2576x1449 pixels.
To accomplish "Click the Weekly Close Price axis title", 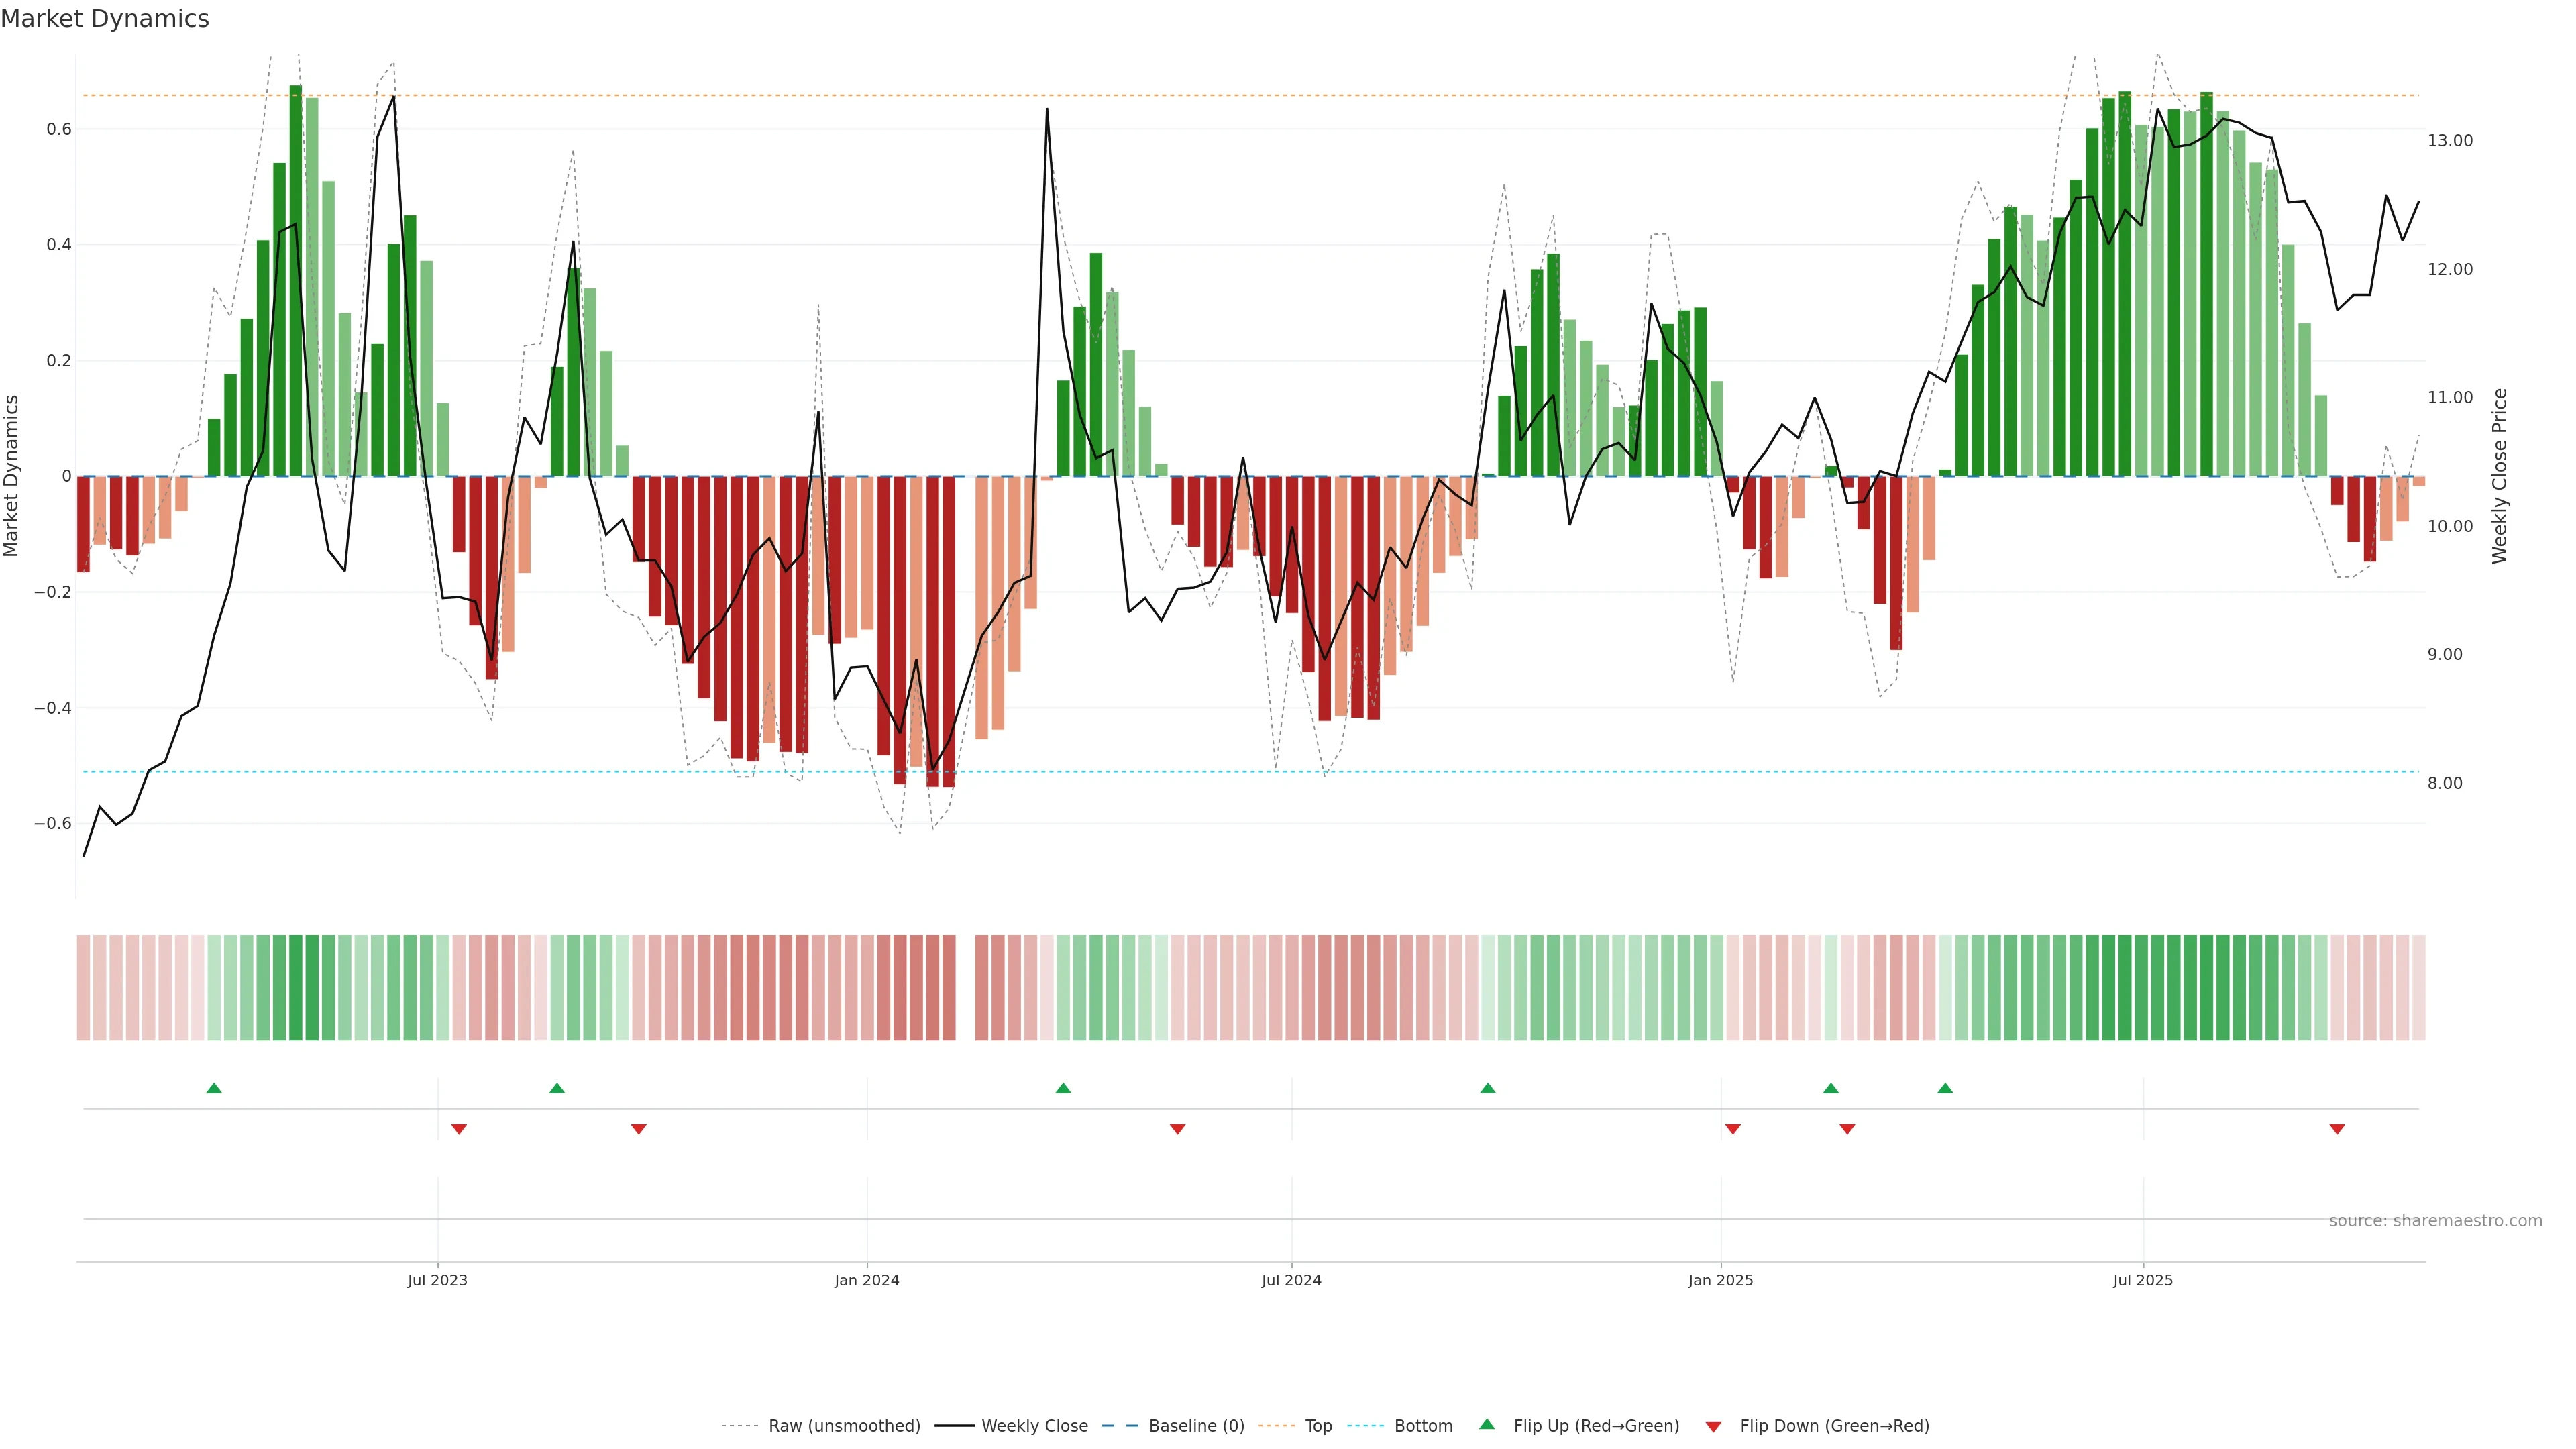I will coord(2499,476).
